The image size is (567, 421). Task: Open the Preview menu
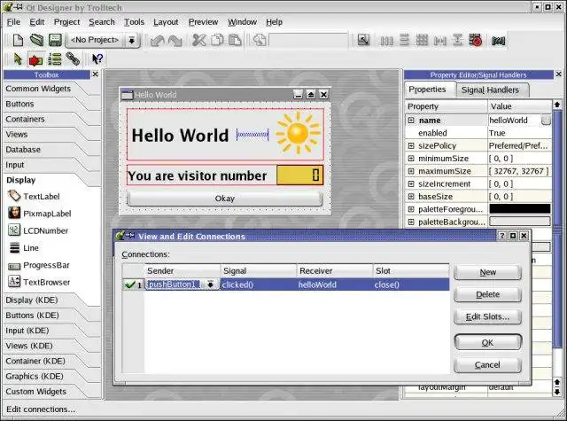pyautogui.click(x=203, y=22)
